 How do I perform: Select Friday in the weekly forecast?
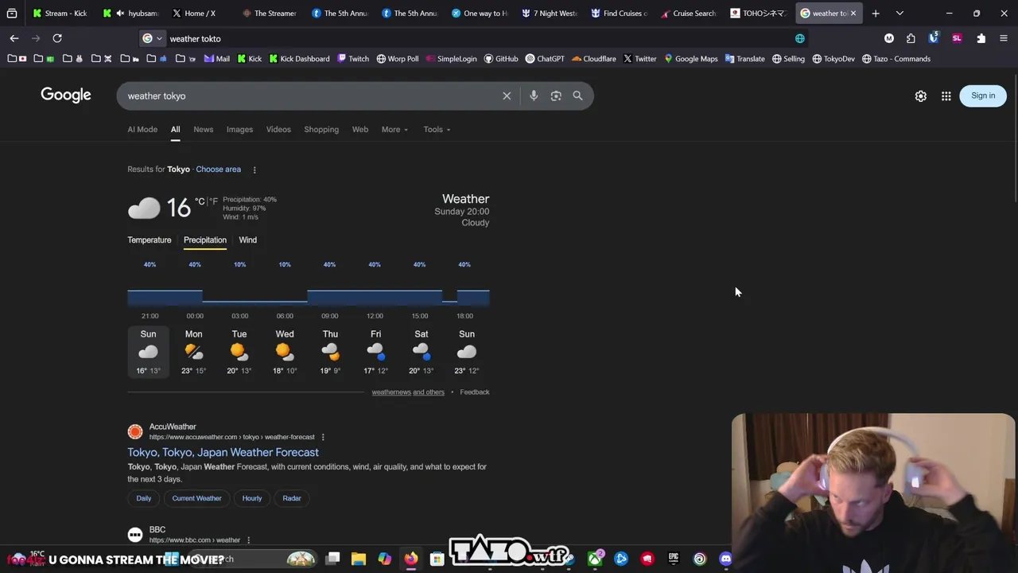(375, 351)
